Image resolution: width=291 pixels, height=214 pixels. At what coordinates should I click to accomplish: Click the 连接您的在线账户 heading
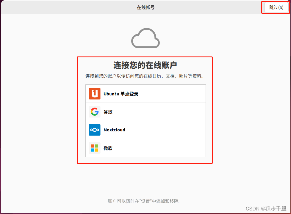pyautogui.click(x=145, y=65)
